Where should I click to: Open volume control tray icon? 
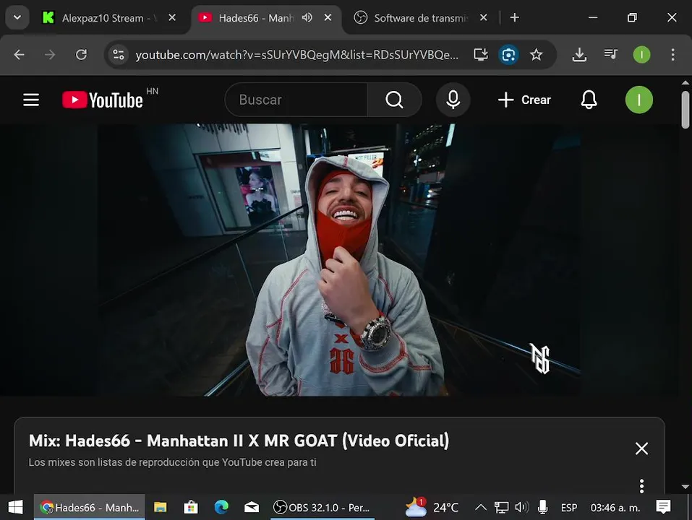[x=521, y=508]
